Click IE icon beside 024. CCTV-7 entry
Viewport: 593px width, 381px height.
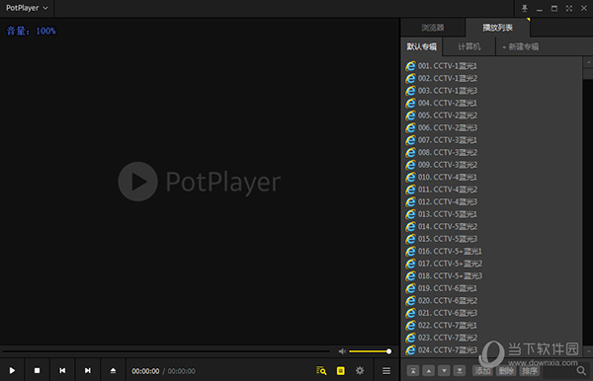(410, 350)
